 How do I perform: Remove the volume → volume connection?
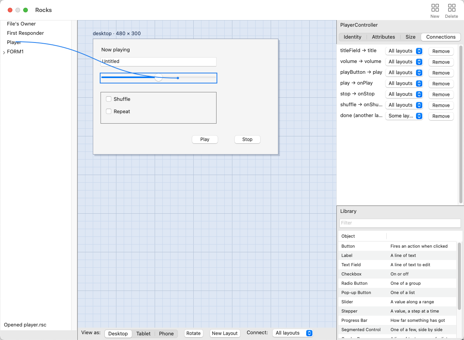click(441, 62)
